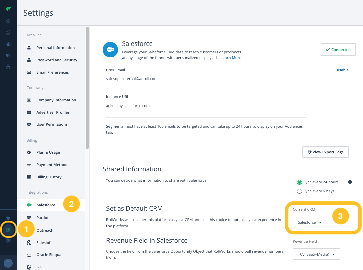The width and height of the screenshot is (363, 270).
Task: Click the Learn More link
Action: pos(231,57)
